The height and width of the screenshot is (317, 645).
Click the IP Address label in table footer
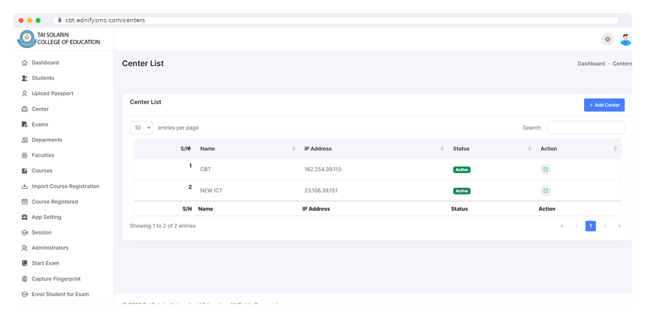pyautogui.click(x=316, y=209)
